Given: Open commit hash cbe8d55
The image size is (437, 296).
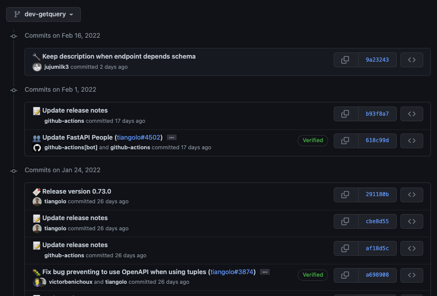Looking at the screenshot, I should pyautogui.click(x=377, y=221).
